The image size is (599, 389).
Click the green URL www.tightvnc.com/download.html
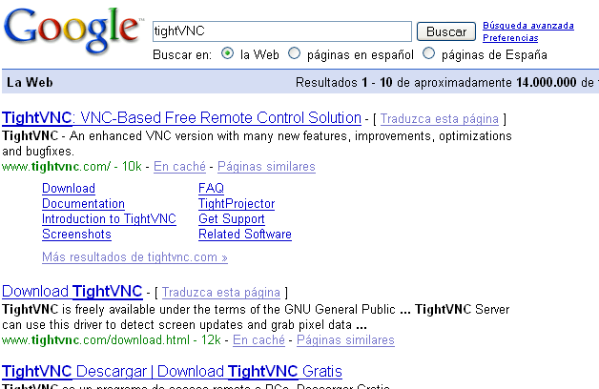pos(95,339)
